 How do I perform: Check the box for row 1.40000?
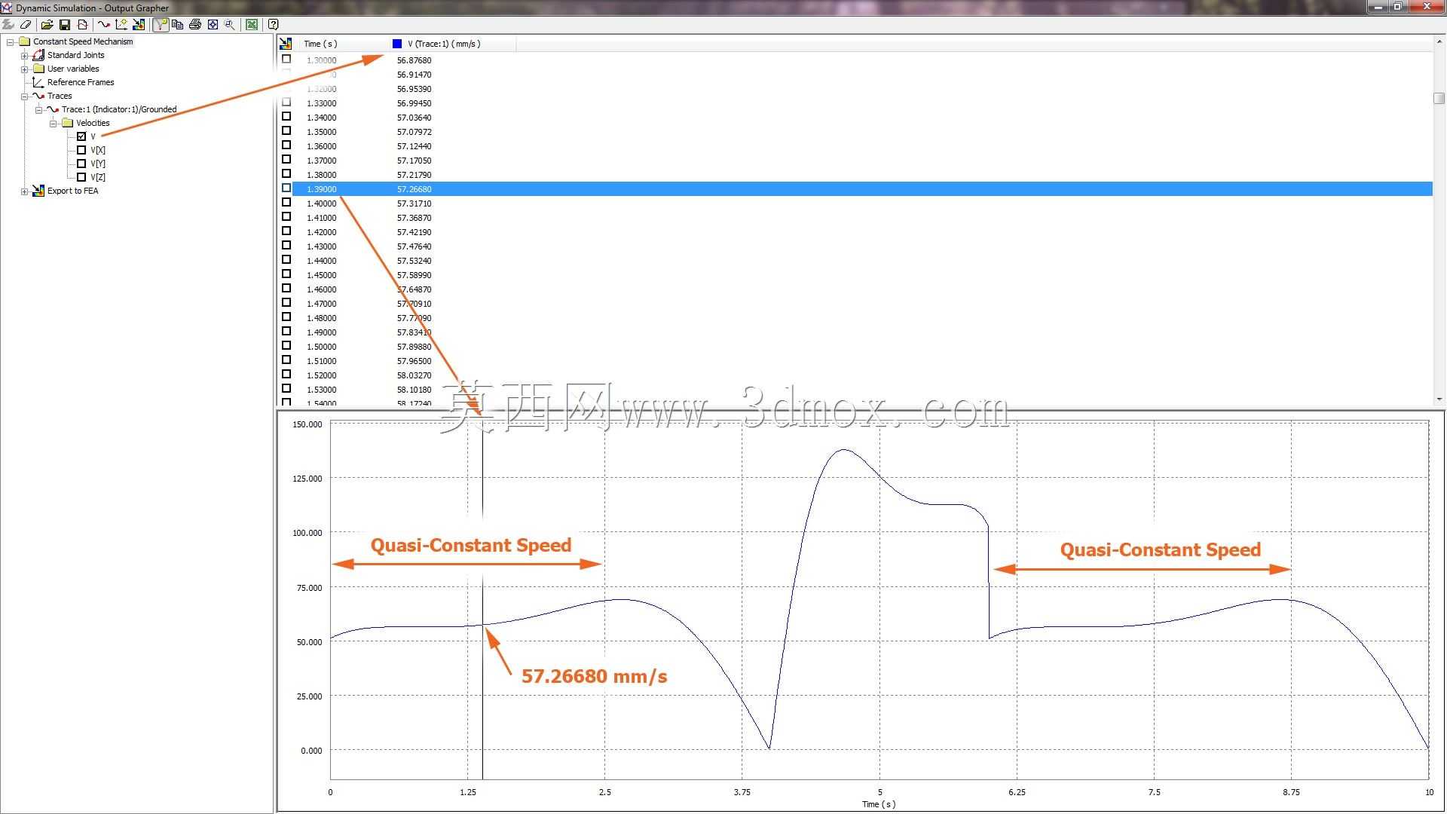[286, 203]
